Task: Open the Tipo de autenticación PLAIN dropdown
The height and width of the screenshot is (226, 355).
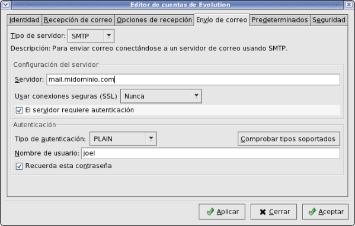Action: 123,139
